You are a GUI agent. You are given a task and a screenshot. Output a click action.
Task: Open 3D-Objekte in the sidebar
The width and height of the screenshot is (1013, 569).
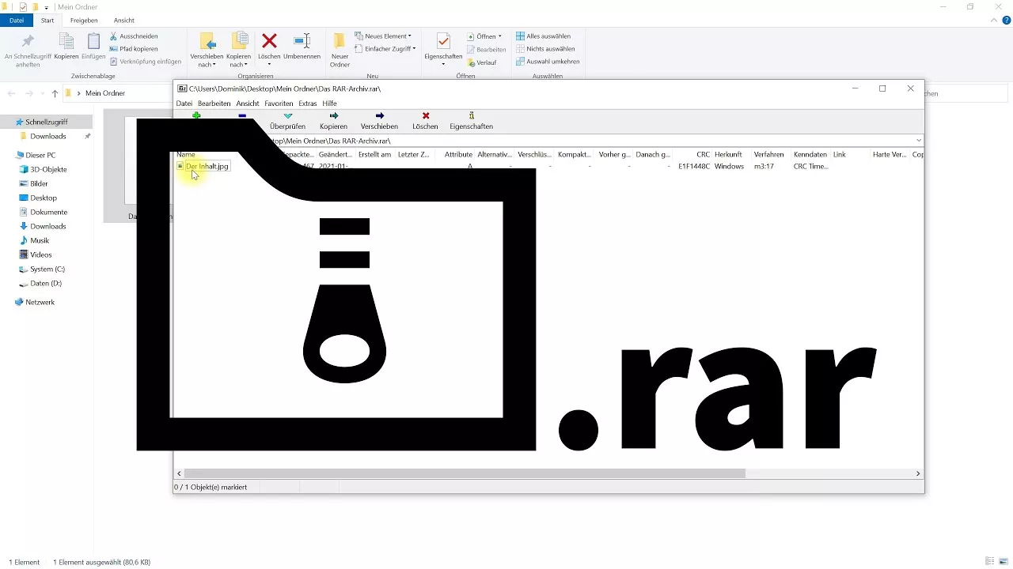click(x=48, y=170)
